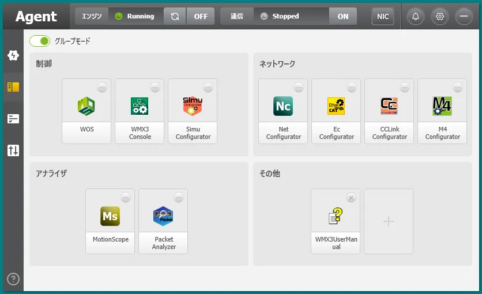
Task: Toggle the グループモード switch
Action: point(40,41)
